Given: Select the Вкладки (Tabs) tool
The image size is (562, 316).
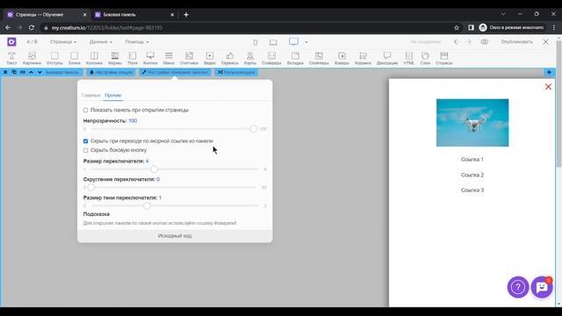Looking at the screenshot, I should 295,58.
